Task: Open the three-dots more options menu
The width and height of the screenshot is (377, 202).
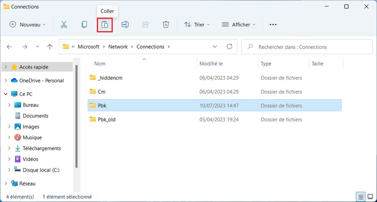Action: pos(273,24)
